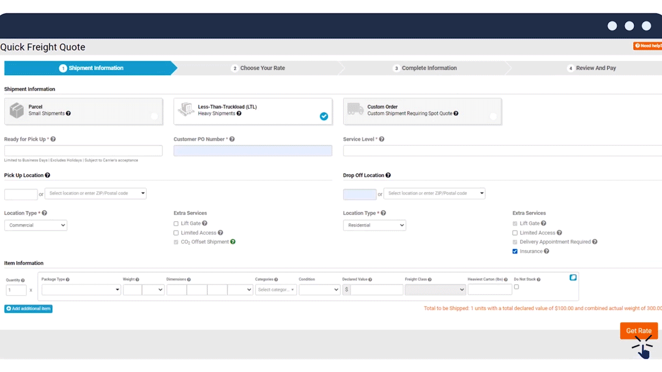662x372 pixels.
Task: Select the Custom Order radio circle
Action: 493,116
